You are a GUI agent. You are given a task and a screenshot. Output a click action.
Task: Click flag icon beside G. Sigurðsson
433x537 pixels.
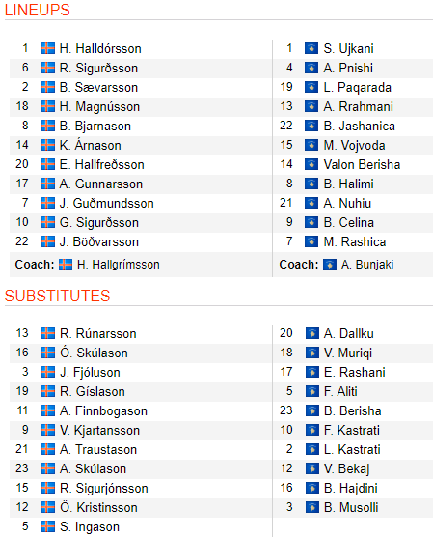pos(48,222)
